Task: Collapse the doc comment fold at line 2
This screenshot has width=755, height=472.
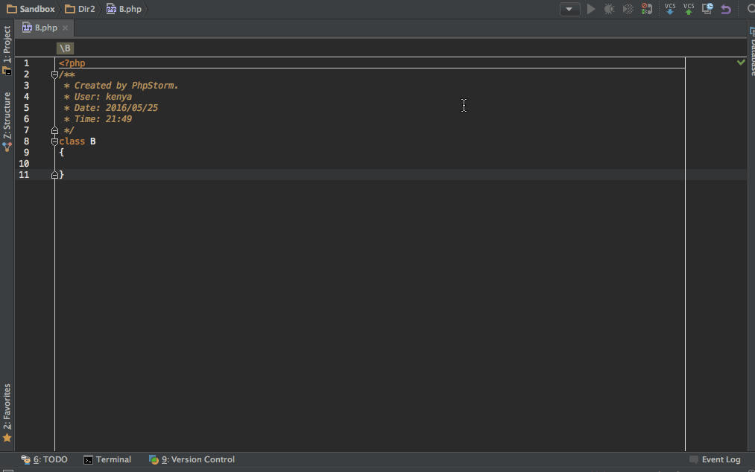Action: (54, 74)
